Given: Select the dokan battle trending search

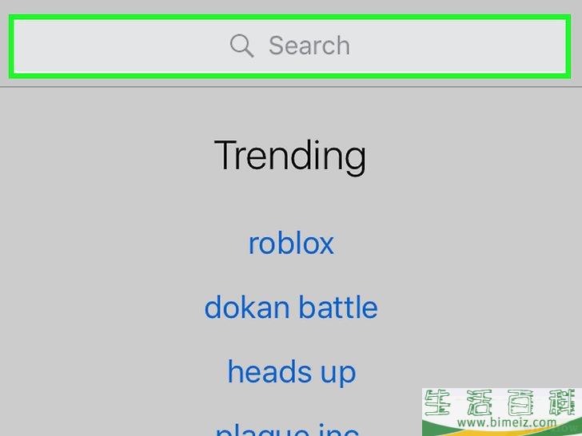Looking at the screenshot, I should click(291, 307).
